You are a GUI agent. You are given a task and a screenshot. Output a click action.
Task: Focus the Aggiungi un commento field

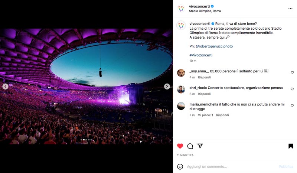click(x=231, y=167)
